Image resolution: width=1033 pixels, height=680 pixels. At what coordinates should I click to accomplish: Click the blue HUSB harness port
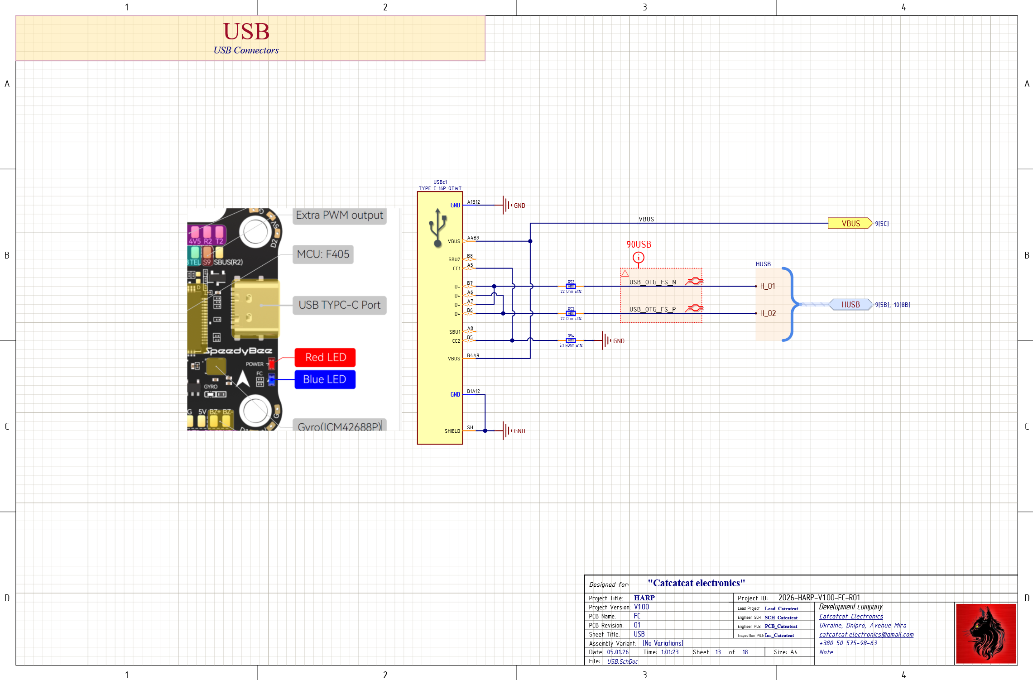(850, 305)
